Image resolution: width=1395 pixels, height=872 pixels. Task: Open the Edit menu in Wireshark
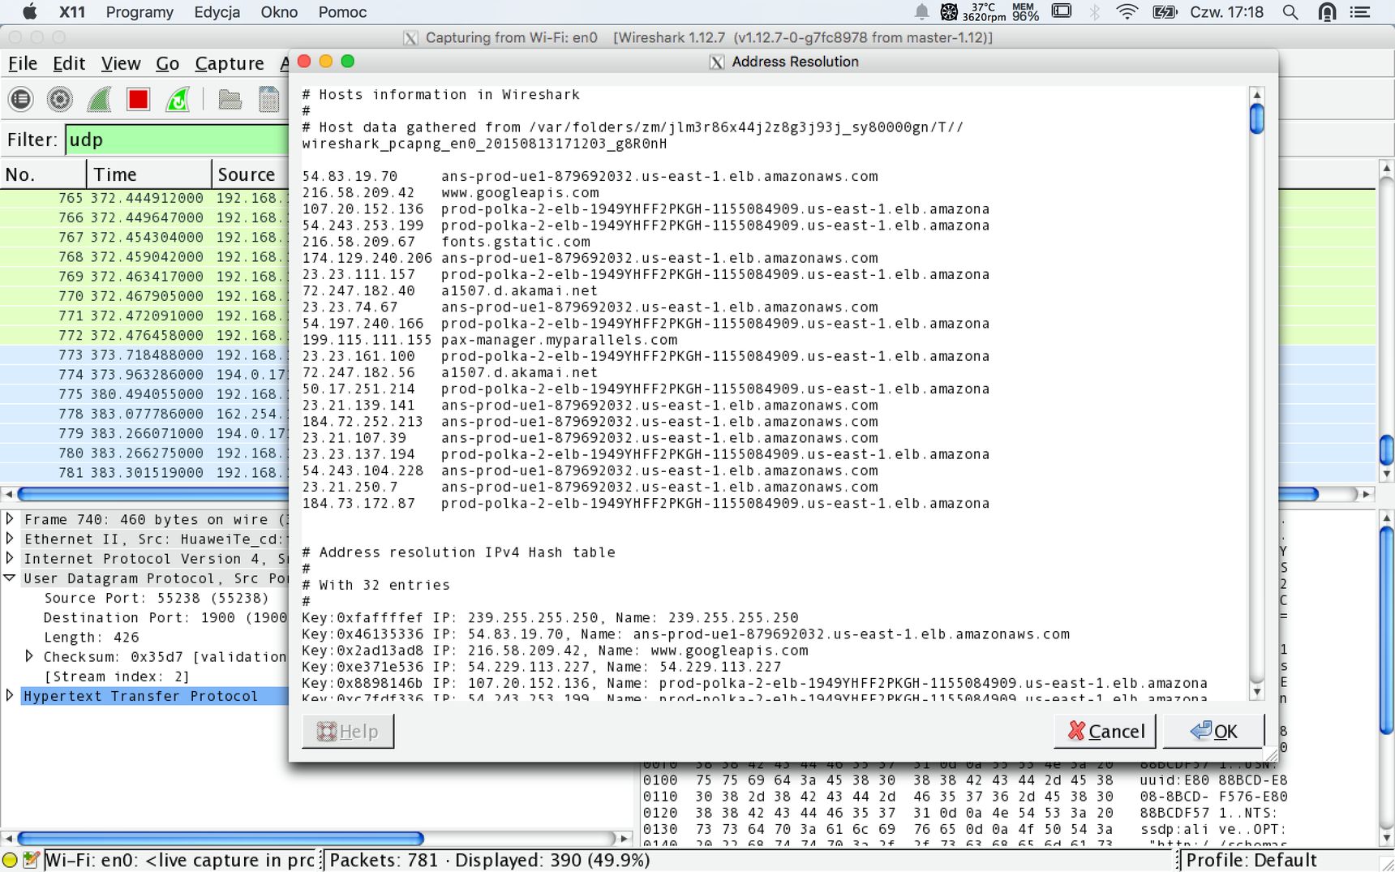click(x=69, y=63)
